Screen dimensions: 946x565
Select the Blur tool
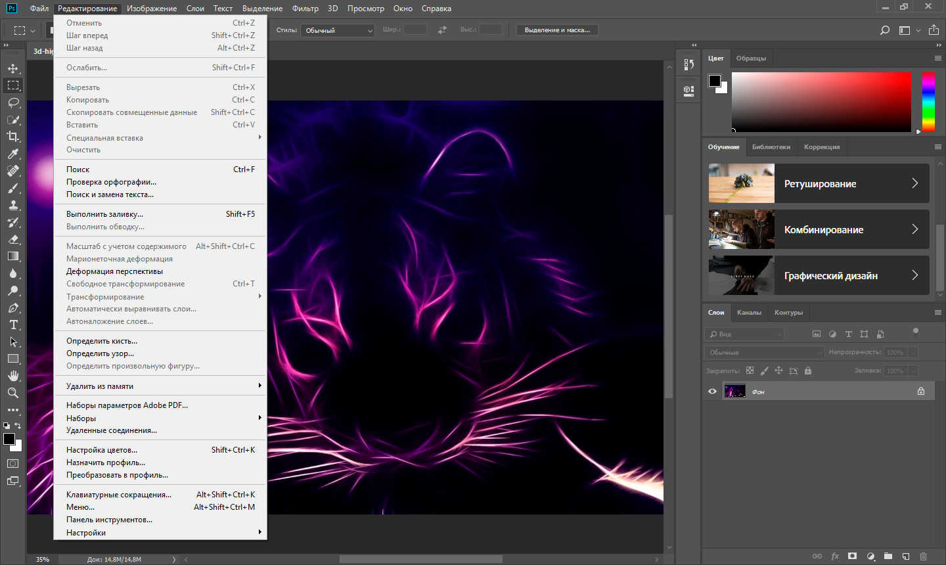[x=13, y=273]
